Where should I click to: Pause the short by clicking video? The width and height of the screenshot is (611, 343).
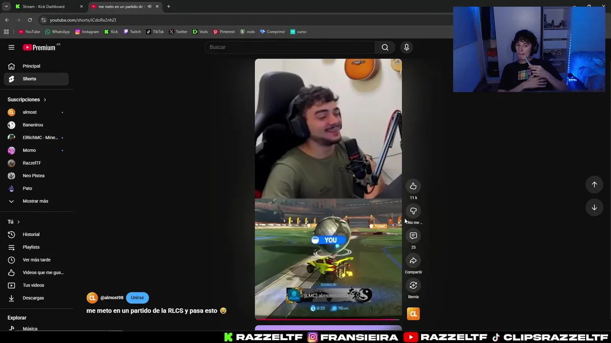[x=328, y=189]
